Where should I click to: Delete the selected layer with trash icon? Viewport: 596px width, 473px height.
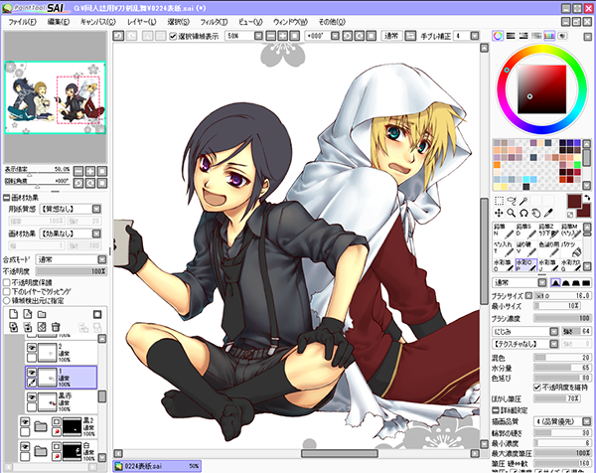click(56, 327)
